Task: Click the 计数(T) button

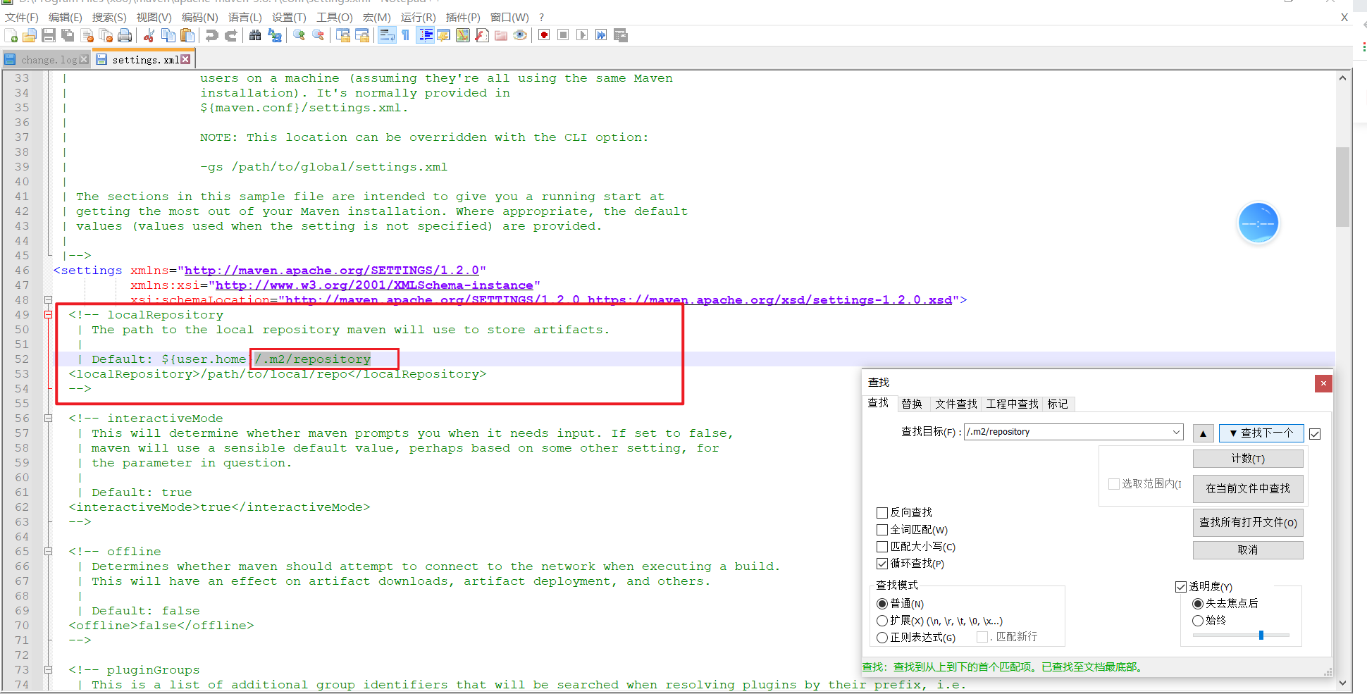Action: click(x=1248, y=459)
